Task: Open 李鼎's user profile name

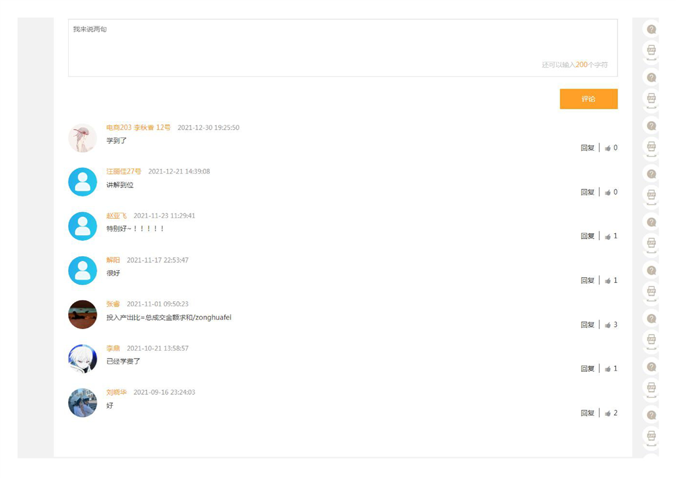Action: click(113, 348)
